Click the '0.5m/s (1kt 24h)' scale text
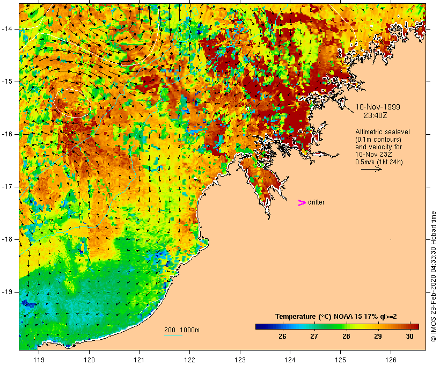440x365 pixels. pyautogui.click(x=379, y=162)
